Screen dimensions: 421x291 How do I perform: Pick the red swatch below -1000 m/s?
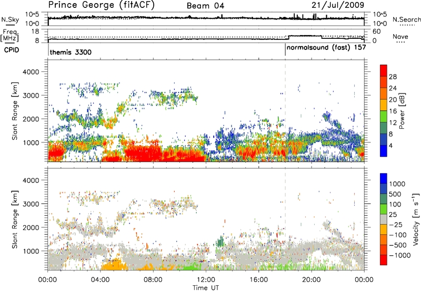click(x=384, y=260)
